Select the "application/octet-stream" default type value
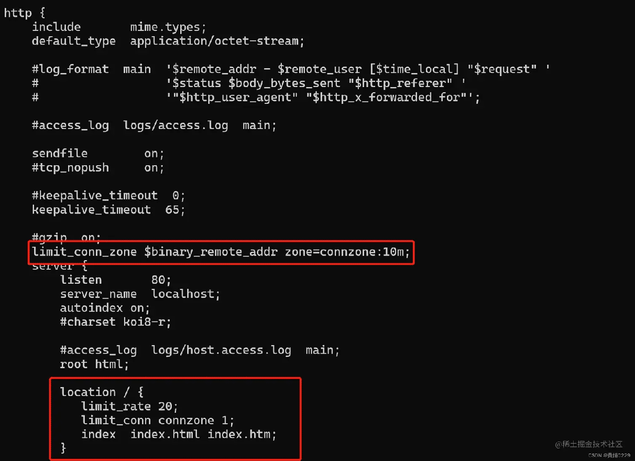 217,41
